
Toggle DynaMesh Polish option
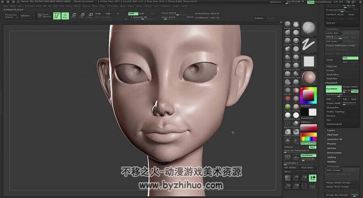tap(355, 87)
